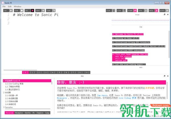Open tutorial chapter 2 合成器
The width and height of the screenshot is (171, 119).
(7, 93)
